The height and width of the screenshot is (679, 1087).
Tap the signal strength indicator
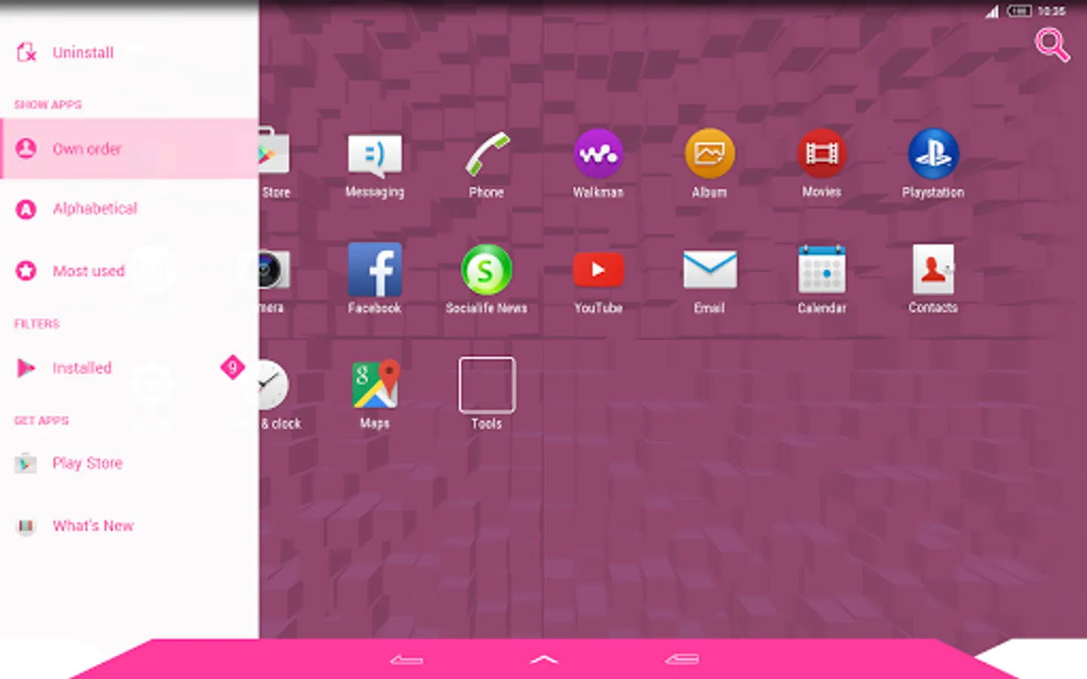(x=992, y=11)
